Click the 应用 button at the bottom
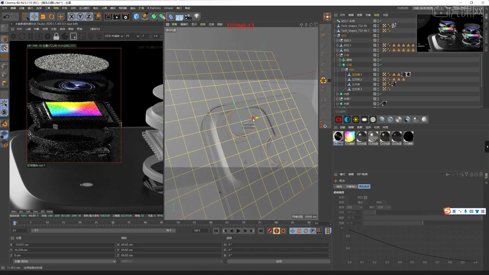Viewport: 489px width, 275px height. (x=279, y=261)
